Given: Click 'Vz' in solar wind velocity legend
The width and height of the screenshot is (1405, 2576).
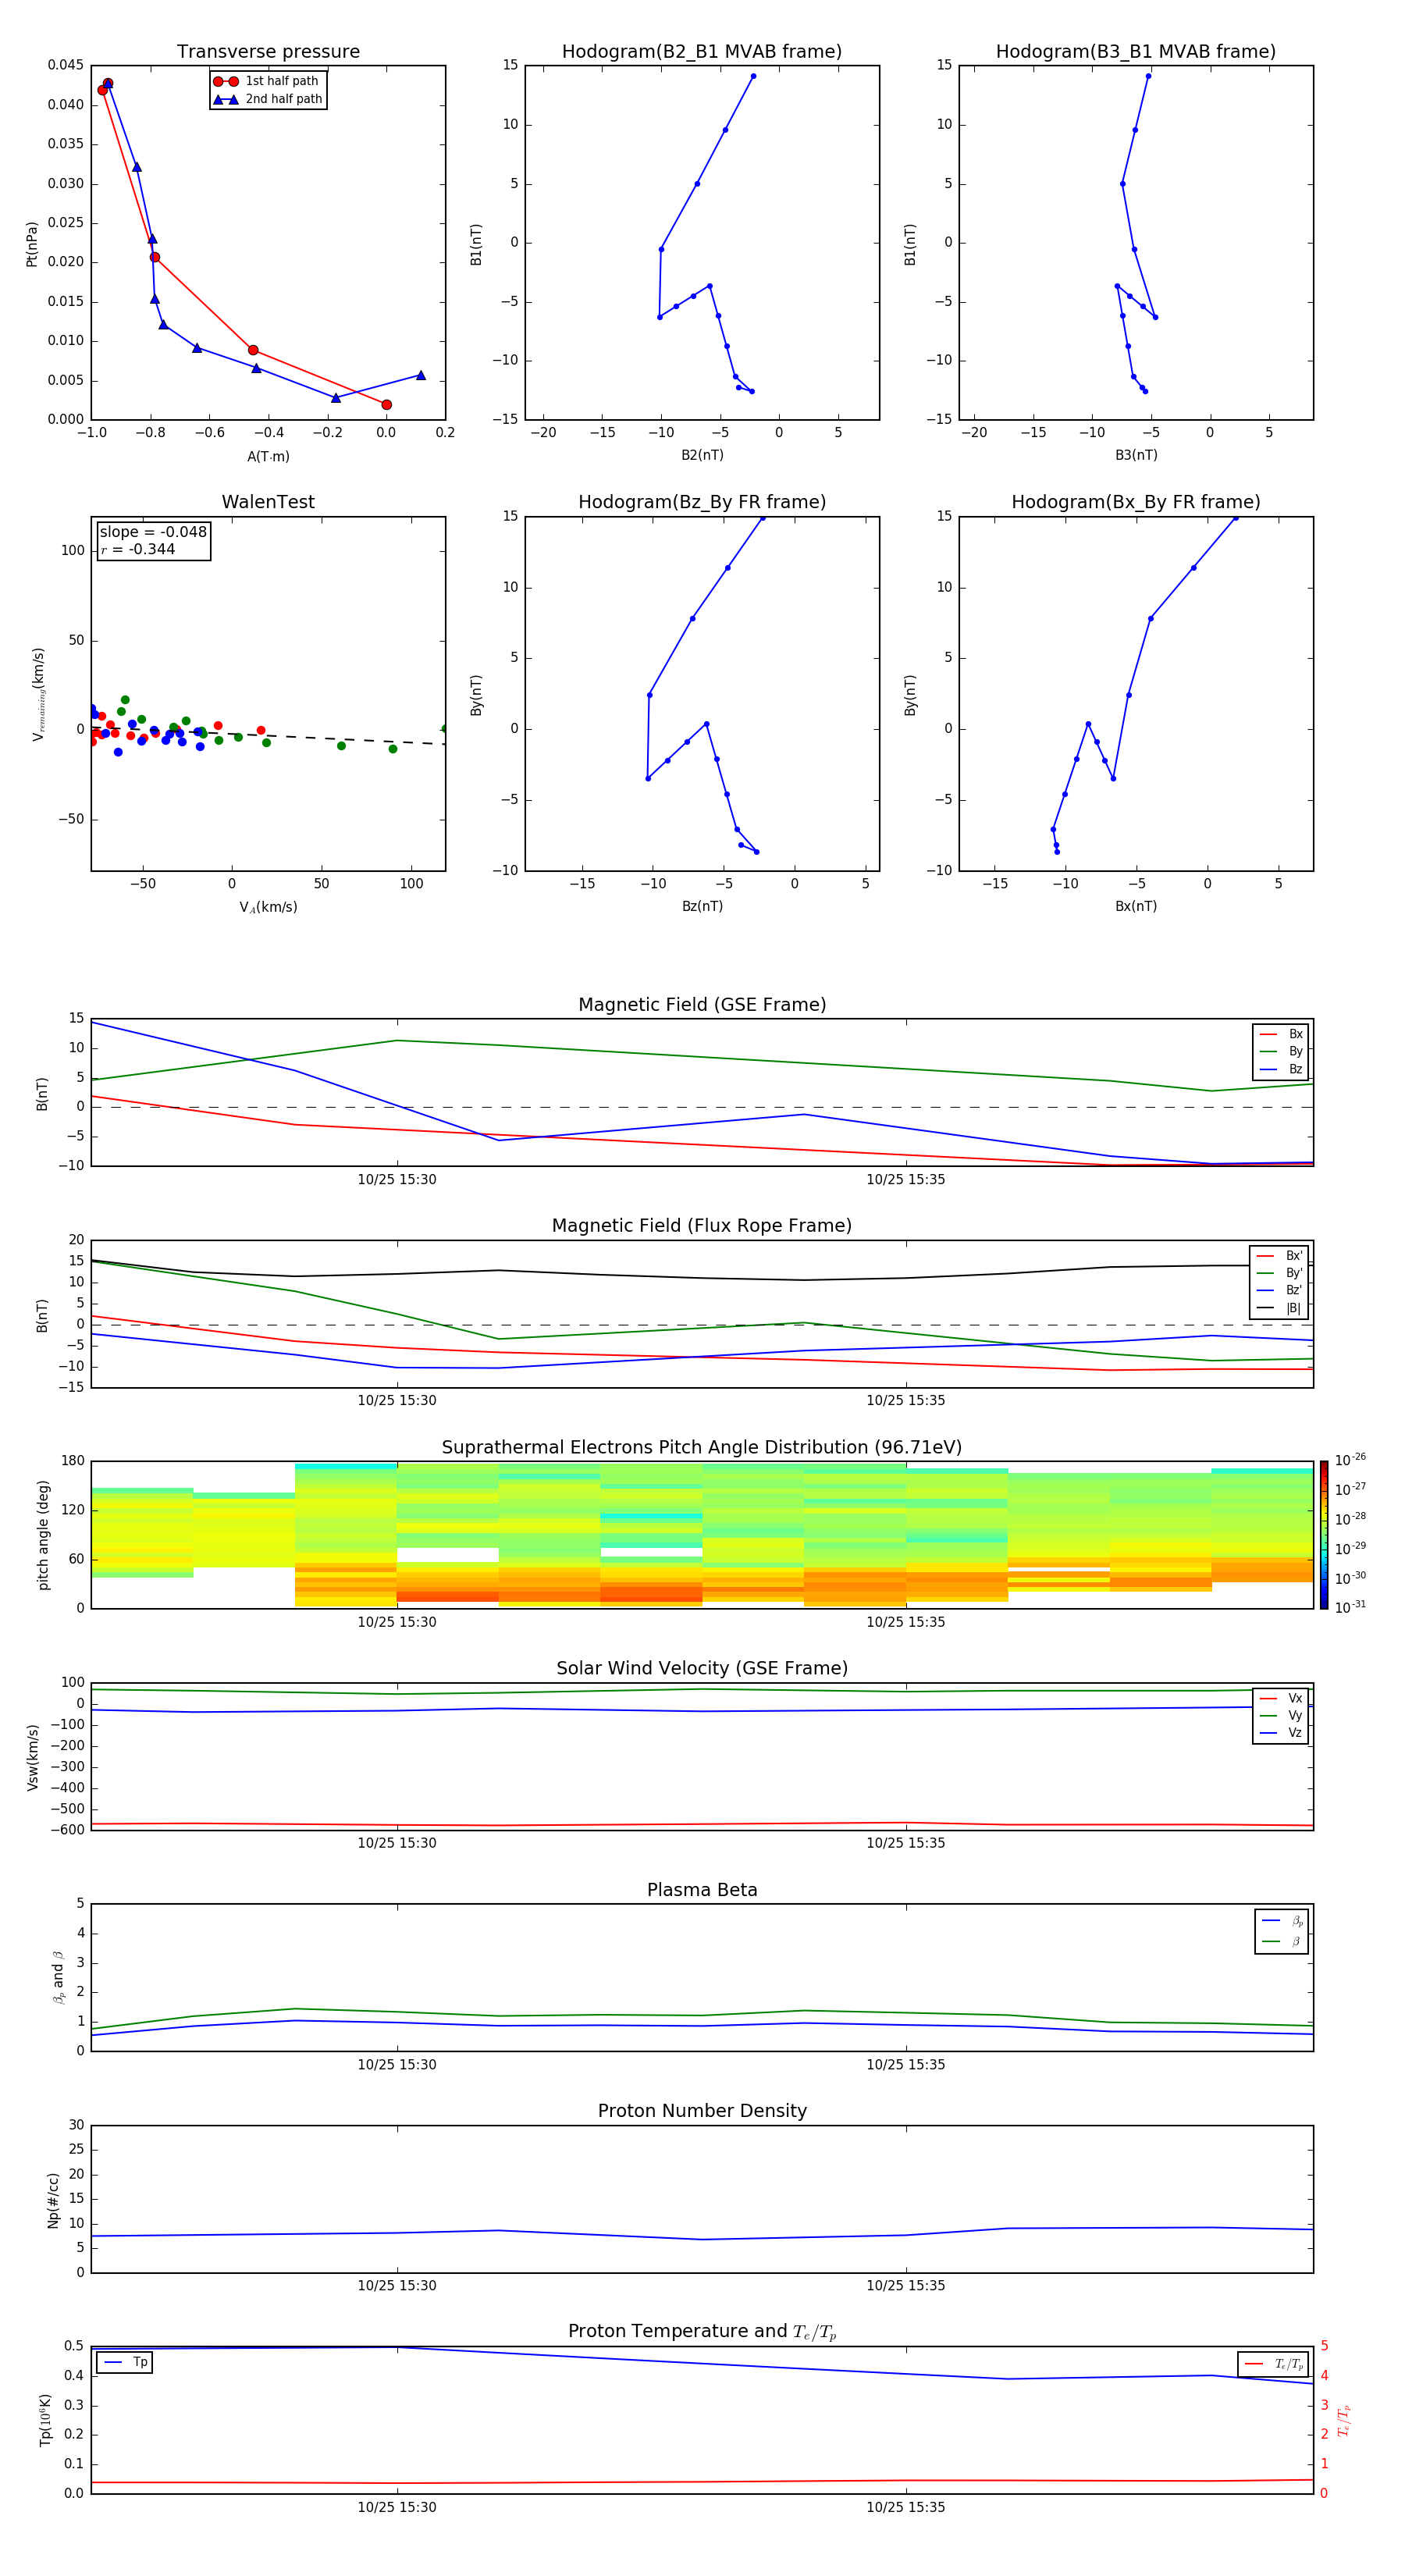Looking at the screenshot, I should (x=1282, y=1733).
